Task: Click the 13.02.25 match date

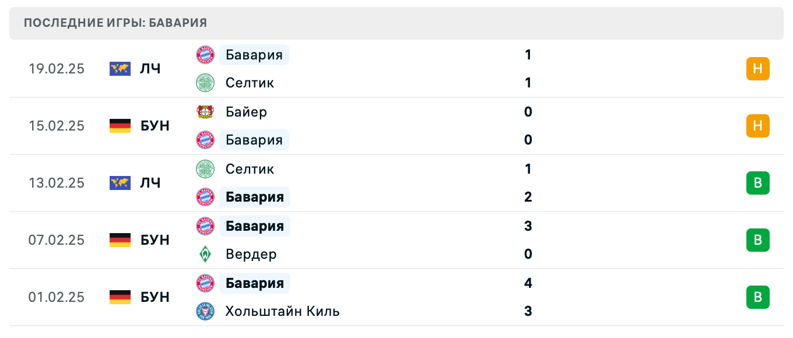Action: [x=57, y=183]
